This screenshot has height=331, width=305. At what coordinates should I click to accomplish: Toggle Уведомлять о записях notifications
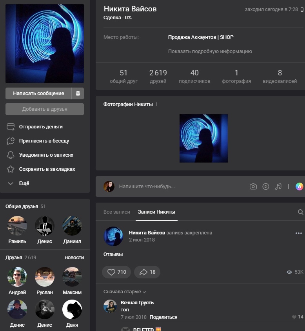click(x=46, y=155)
